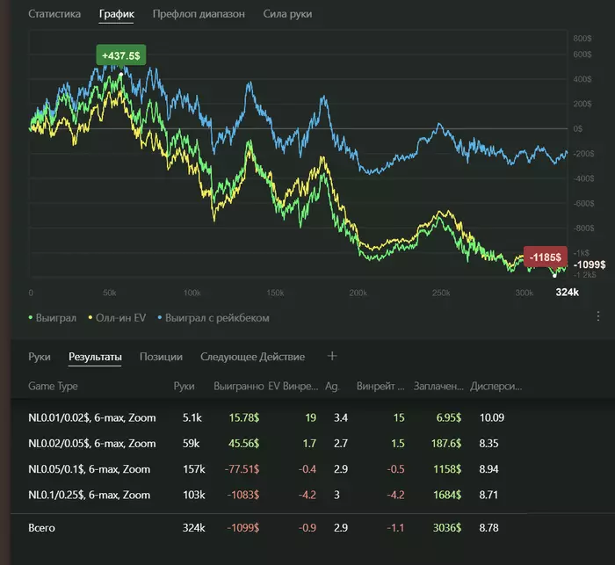615x565 pixels.
Task: Sort by the Game Type column header
Action: pyautogui.click(x=54, y=386)
